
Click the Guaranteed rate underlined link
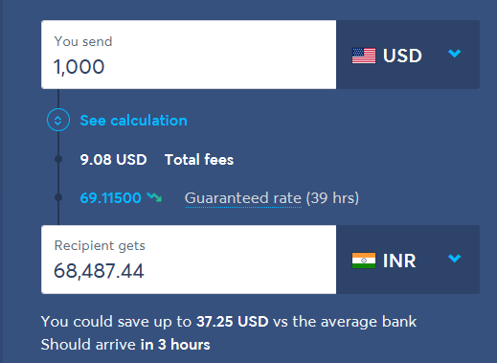click(x=243, y=198)
